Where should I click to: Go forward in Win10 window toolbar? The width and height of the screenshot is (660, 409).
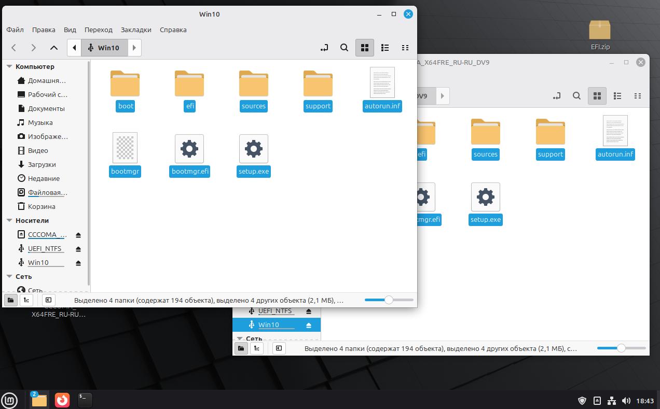[34, 48]
